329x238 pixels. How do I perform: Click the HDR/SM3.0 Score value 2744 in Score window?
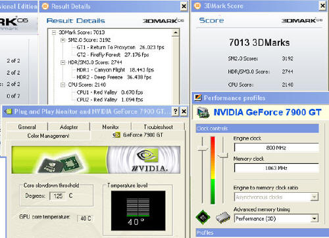[x=288, y=71]
